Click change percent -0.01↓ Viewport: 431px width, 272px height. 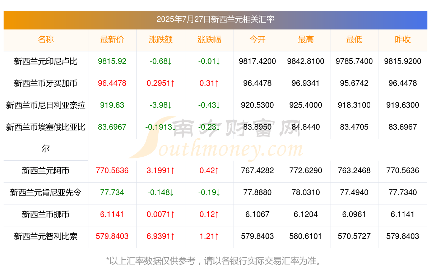point(209,61)
